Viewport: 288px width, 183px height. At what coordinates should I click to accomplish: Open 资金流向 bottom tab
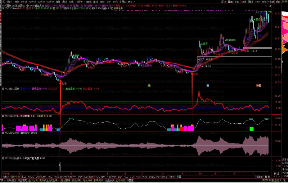[22, 180]
